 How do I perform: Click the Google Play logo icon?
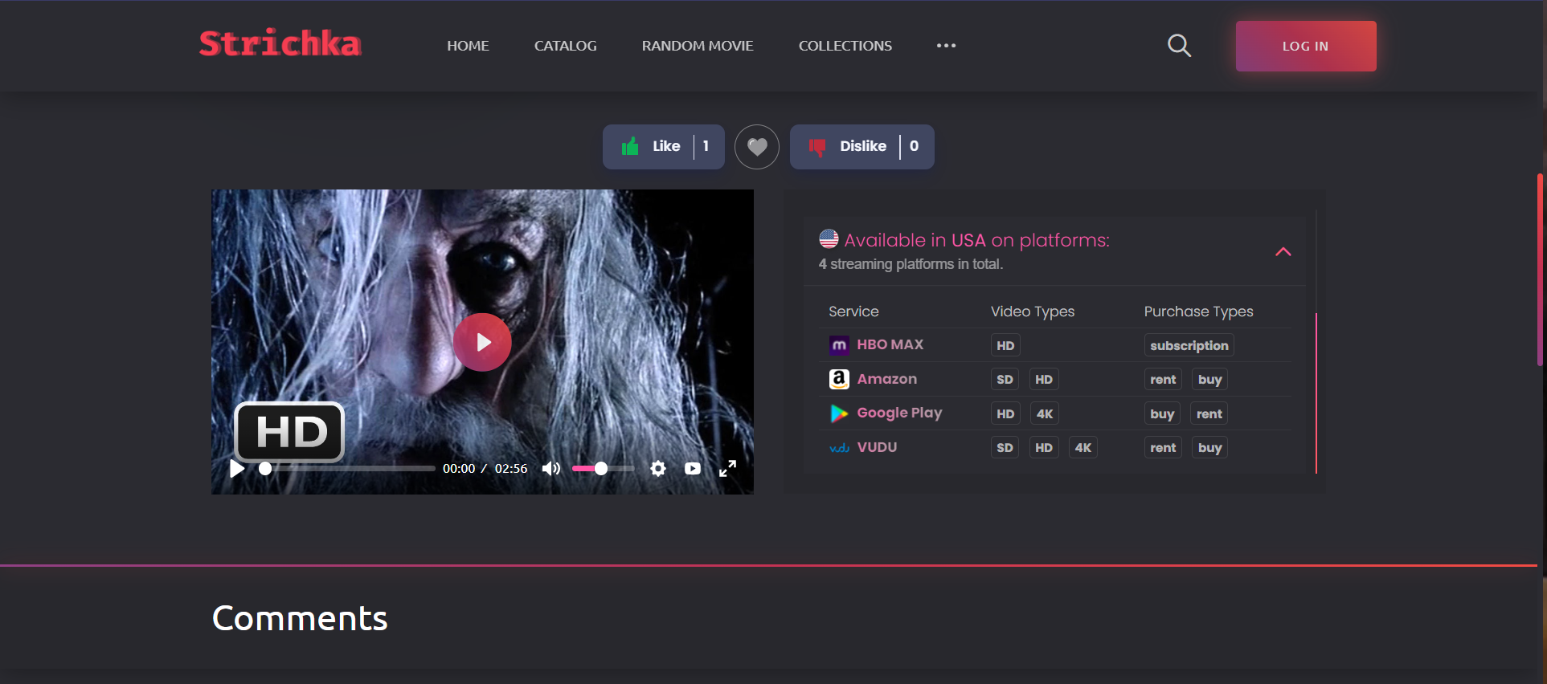tap(839, 413)
